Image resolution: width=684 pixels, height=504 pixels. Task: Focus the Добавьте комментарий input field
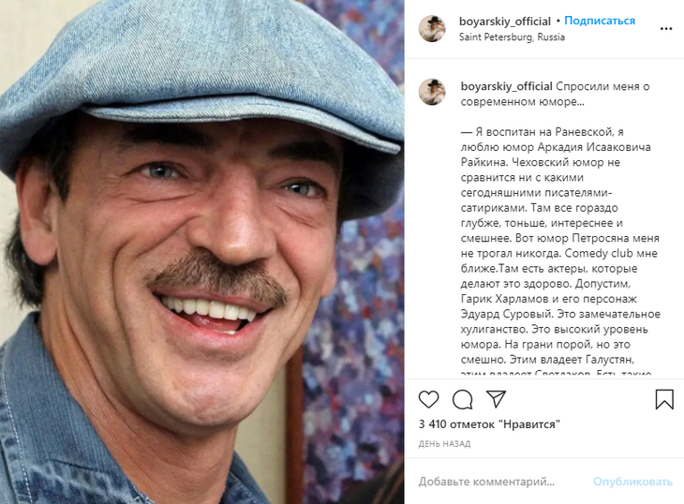pos(495,482)
